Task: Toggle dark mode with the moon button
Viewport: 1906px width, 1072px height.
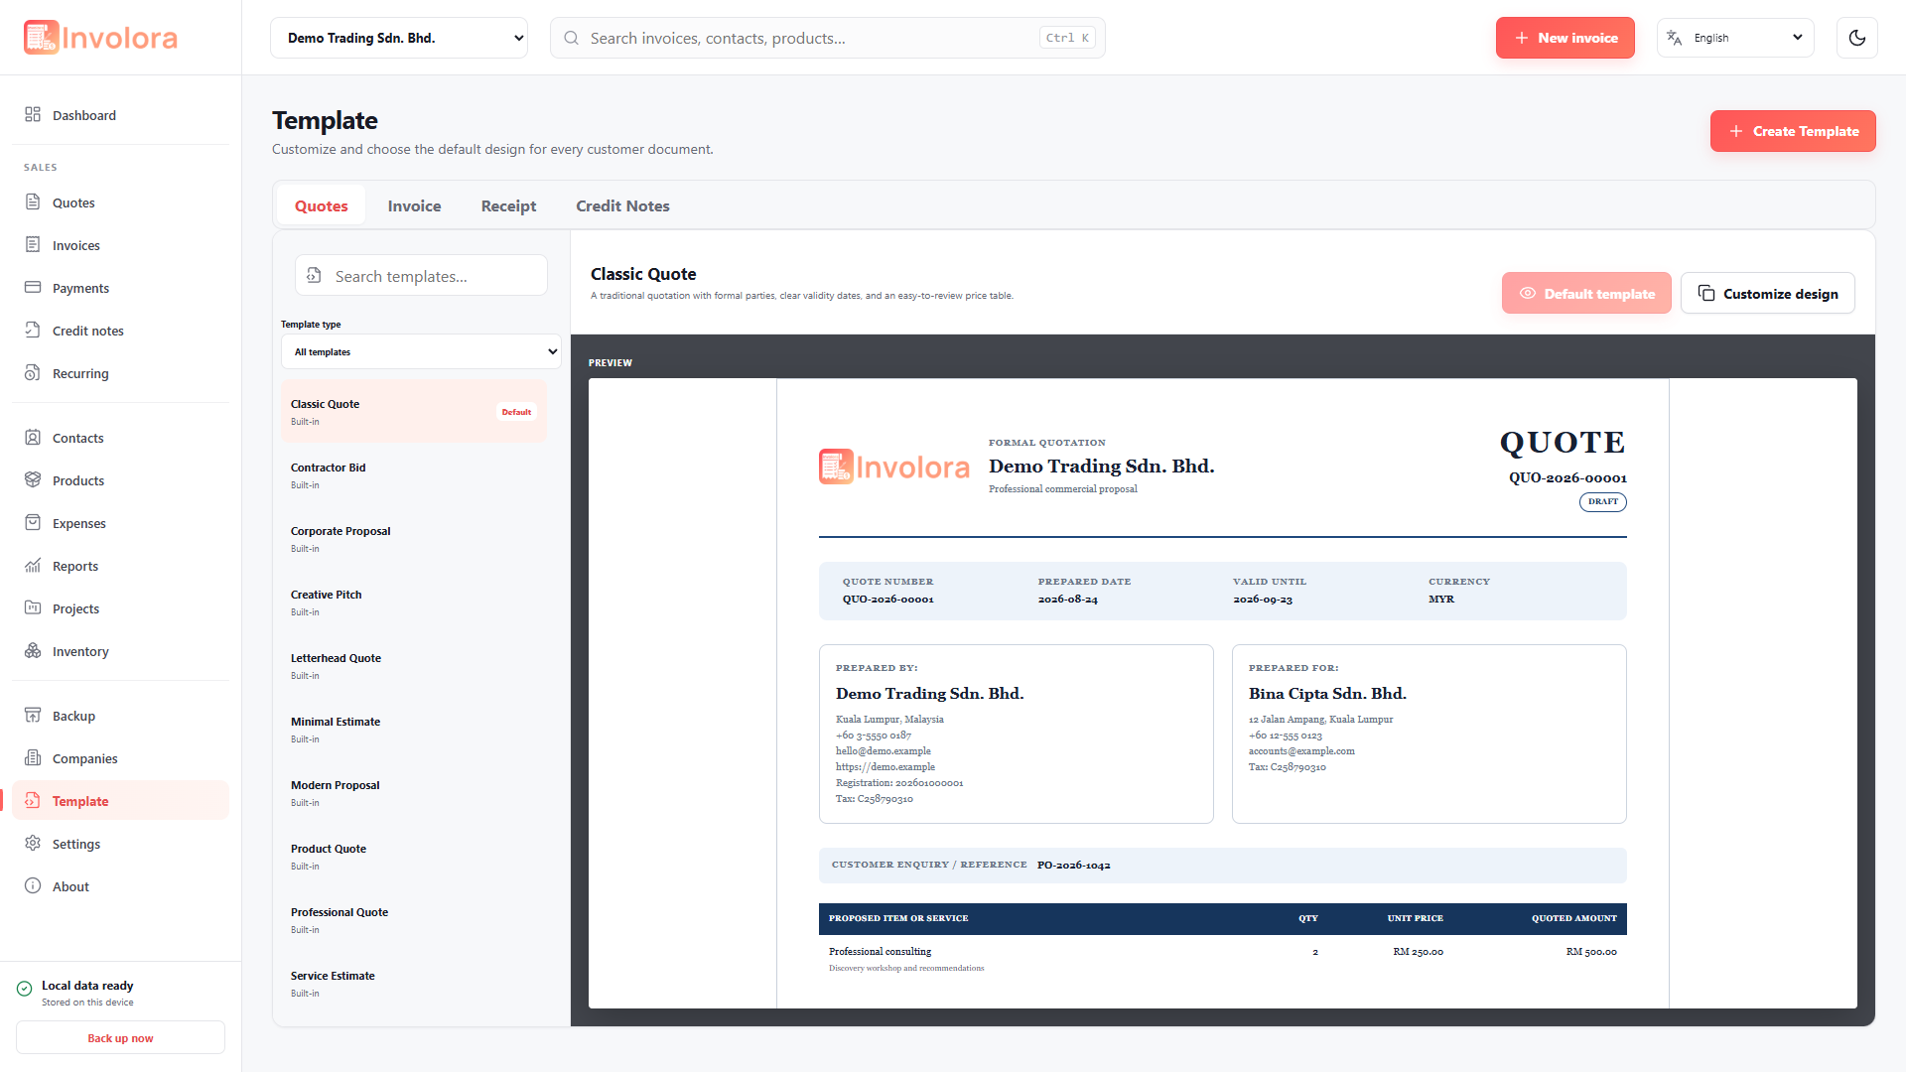Action: (1857, 38)
